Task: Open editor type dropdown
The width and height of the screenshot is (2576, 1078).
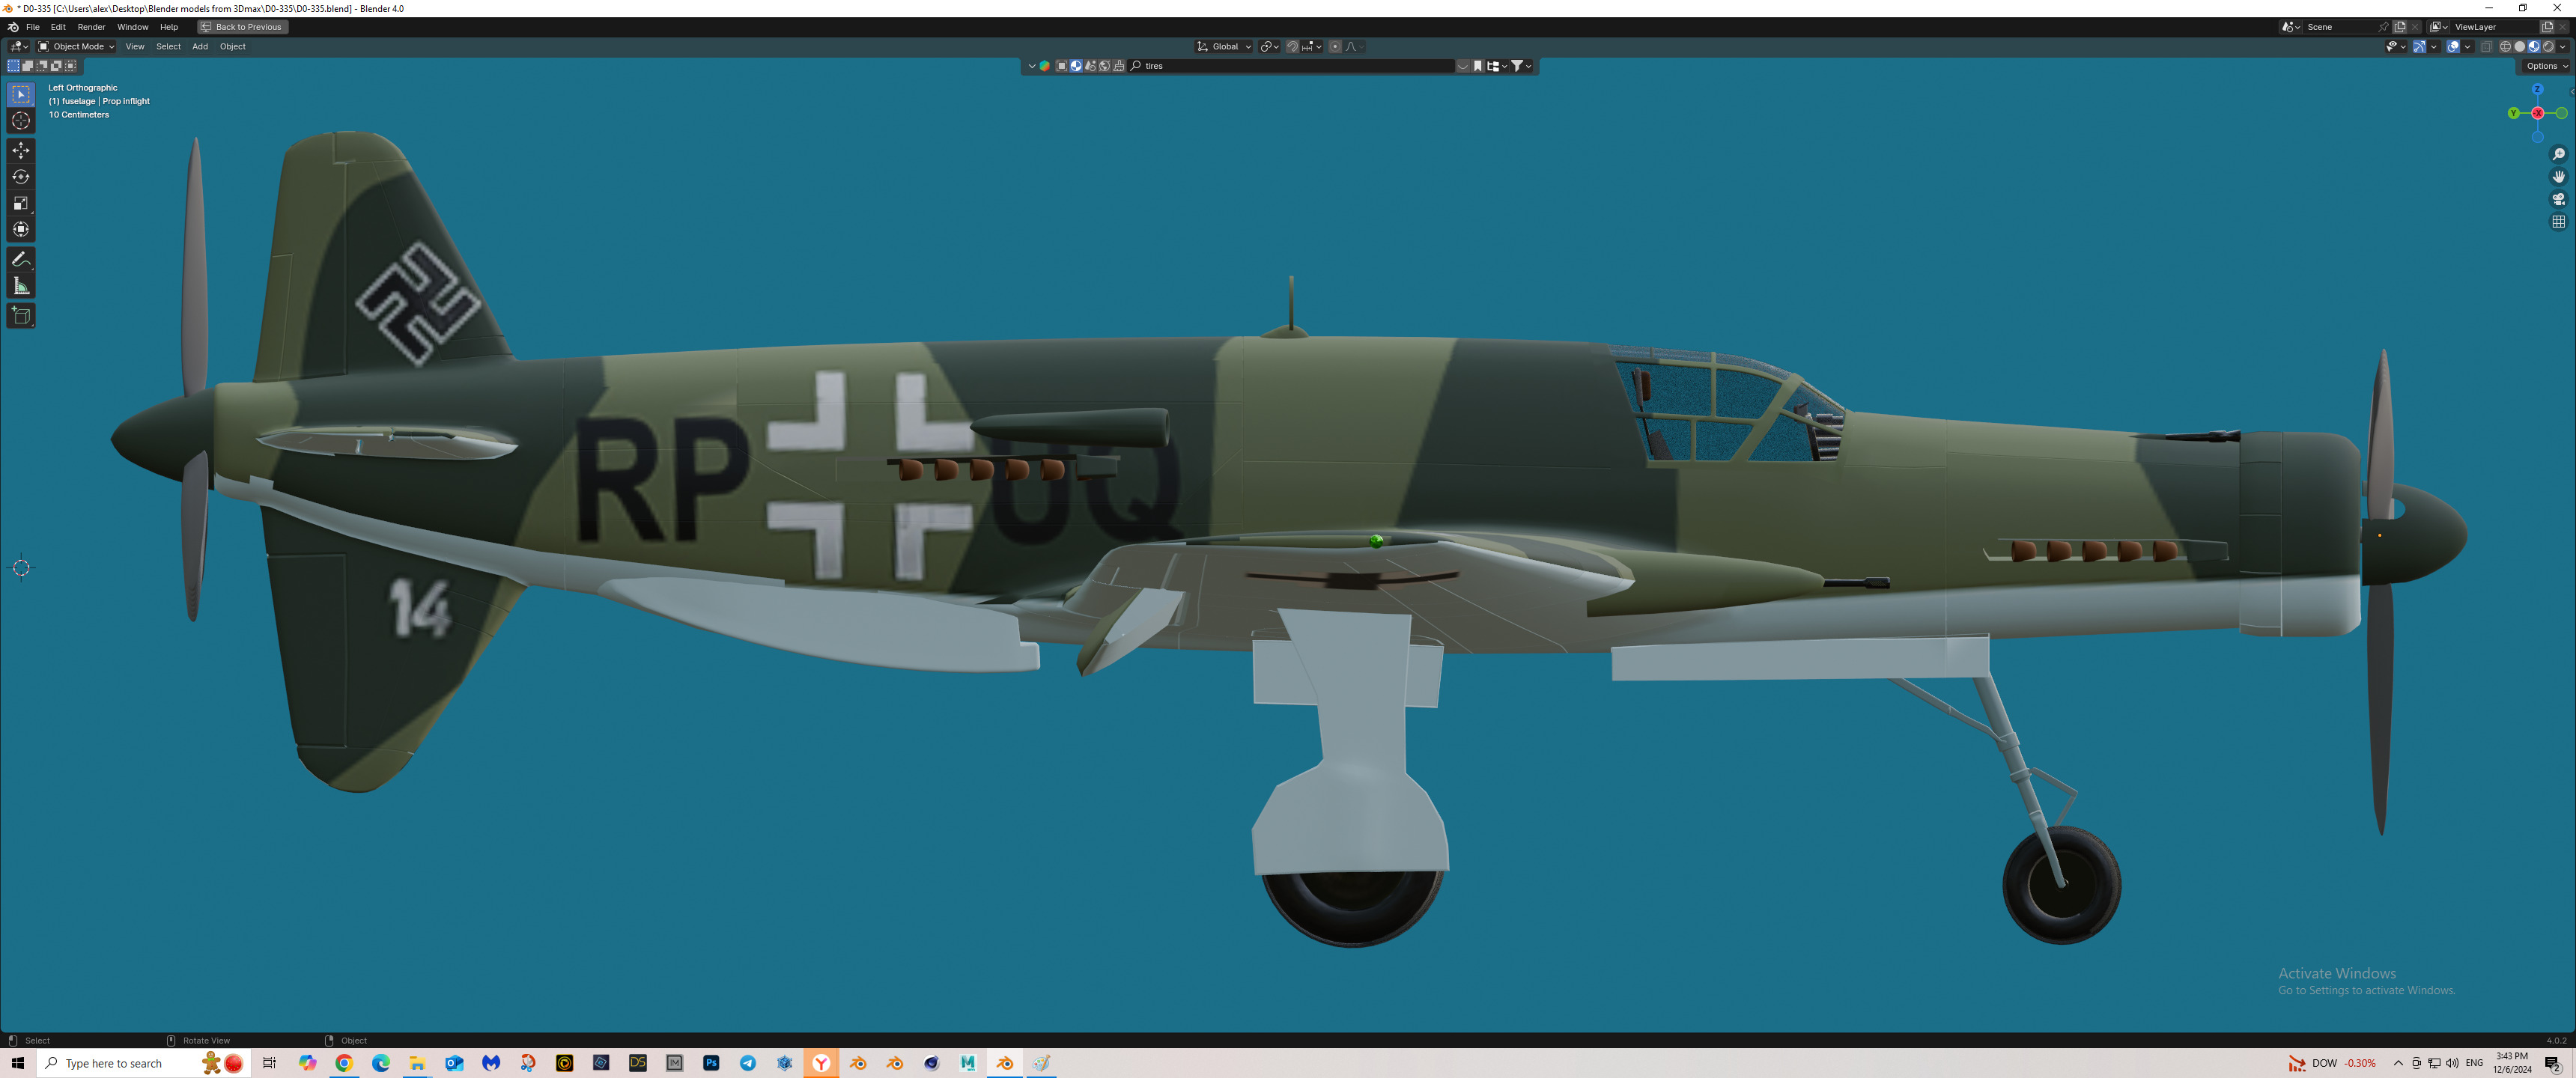Action: [x=18, y=47]
